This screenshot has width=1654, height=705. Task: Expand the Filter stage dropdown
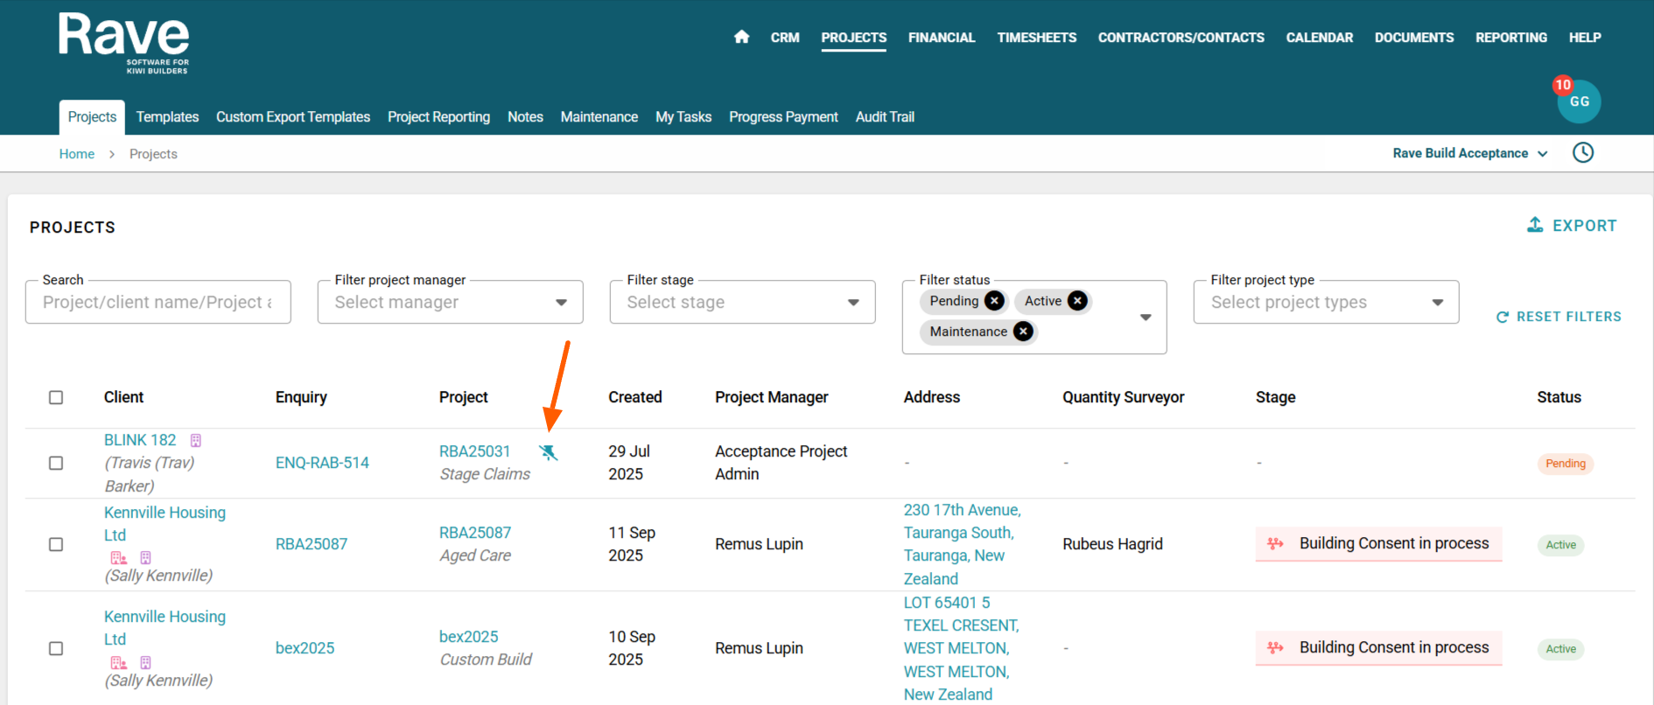(742, 302)
